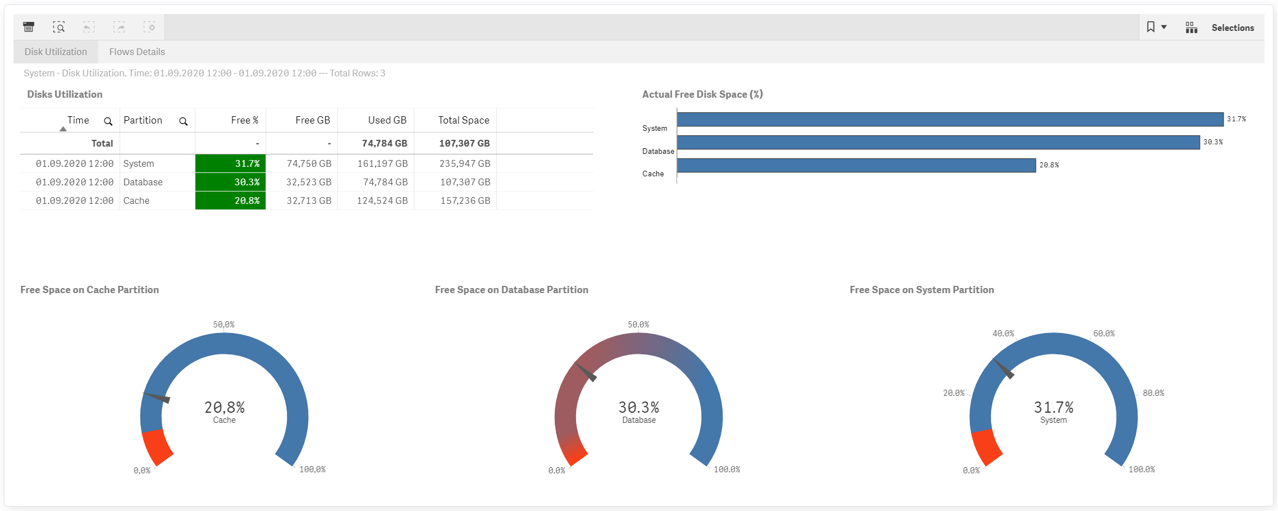Click the 20.8% Cache gauge value
Image resolution: width=1278 pixels, height=511 pixels.
click(x=225, y=407)
